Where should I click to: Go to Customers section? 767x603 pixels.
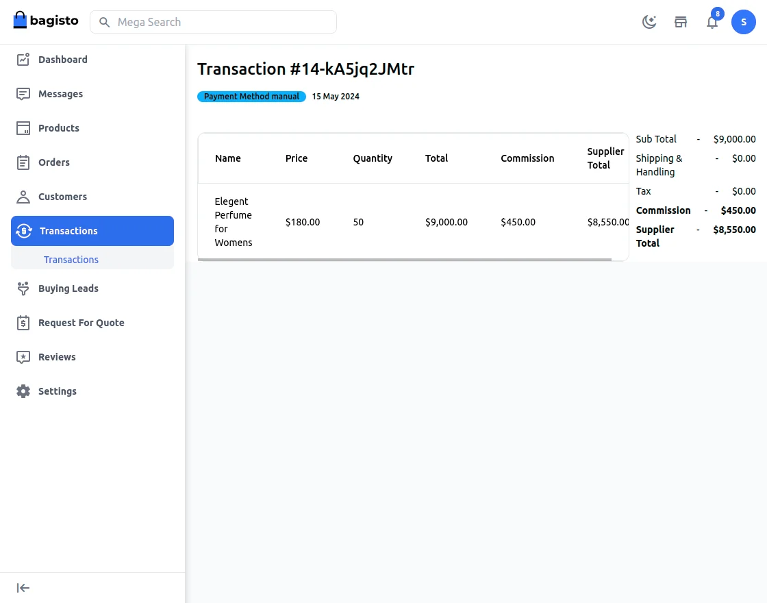pyautogui.click(x=62, y=197)
